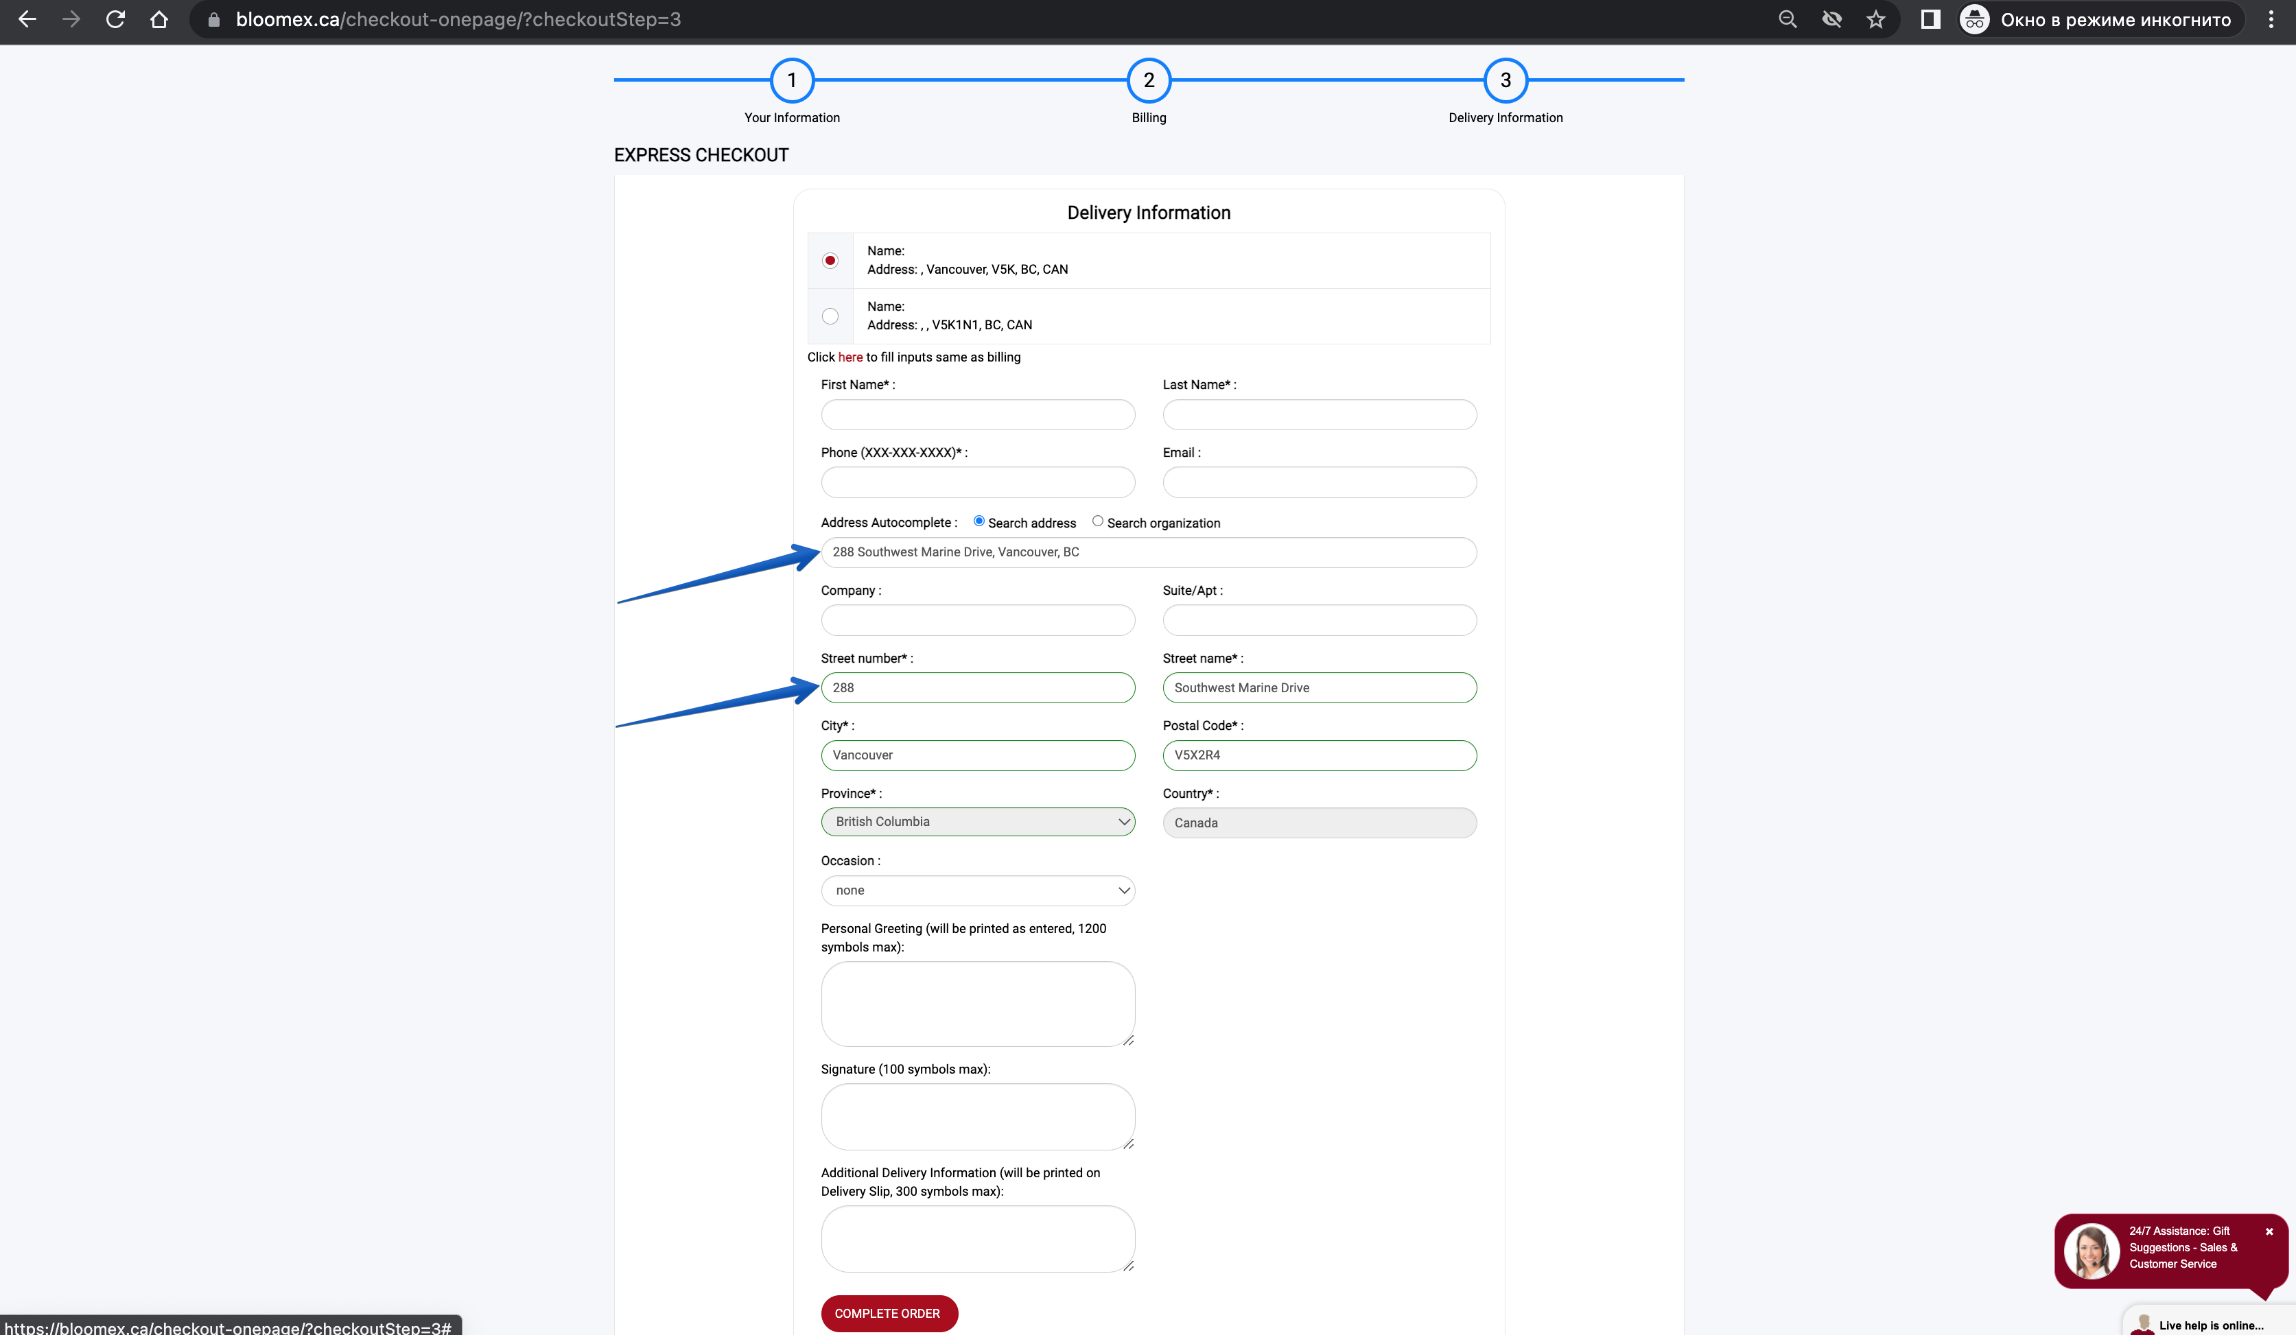Image resolution: width=2296 pixels, height=1335 pixels.
Task: Click the crossed-eye tracking protection icon
Action: coord(1831,19)
